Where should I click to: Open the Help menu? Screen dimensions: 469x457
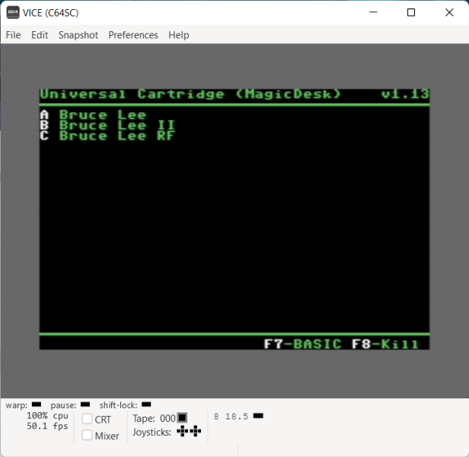point(179,35)
